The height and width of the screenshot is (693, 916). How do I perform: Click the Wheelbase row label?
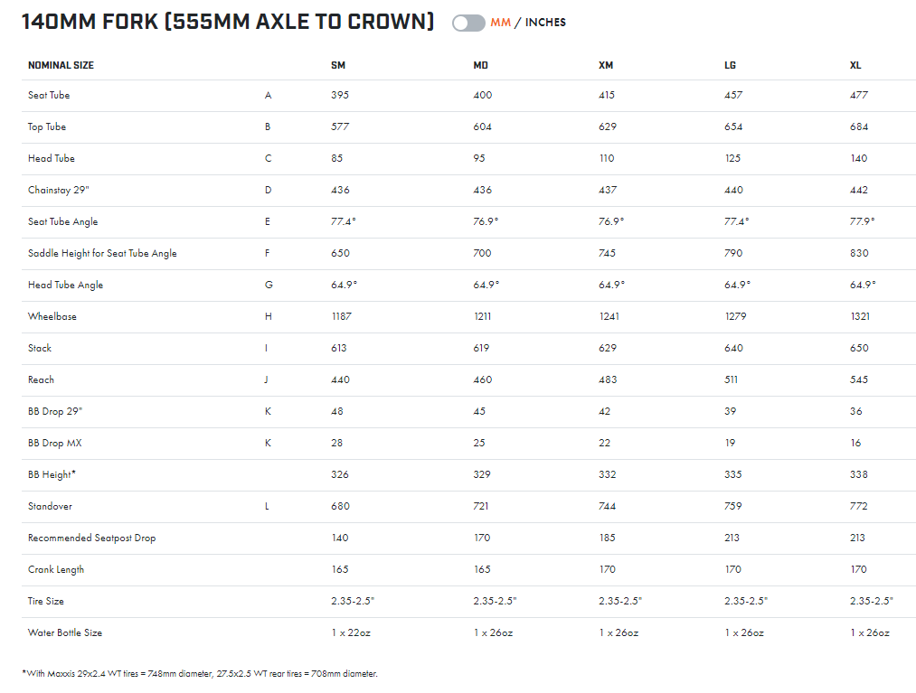click(x=52, y=316)
